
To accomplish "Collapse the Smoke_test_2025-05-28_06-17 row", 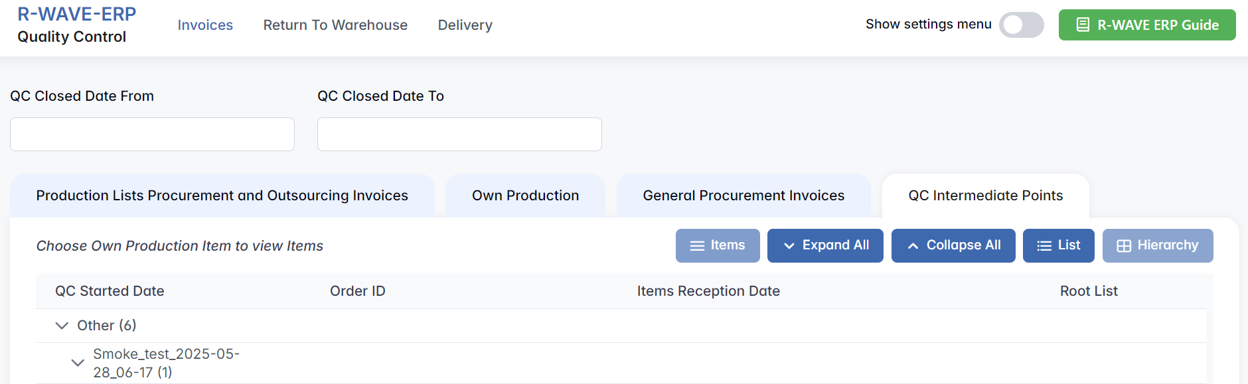I will click(x=78, y=363).
